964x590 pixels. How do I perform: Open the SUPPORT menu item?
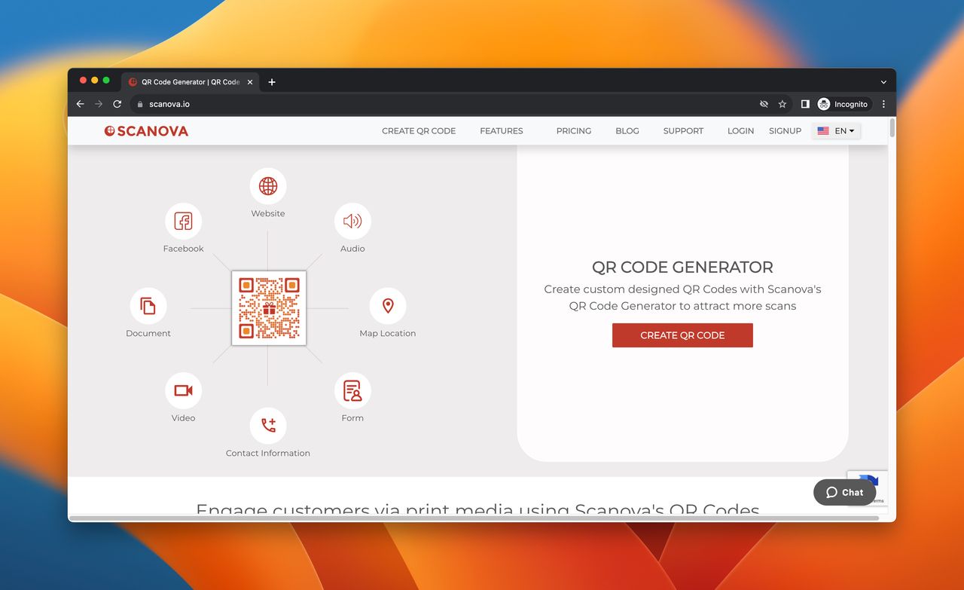[683, 131]
